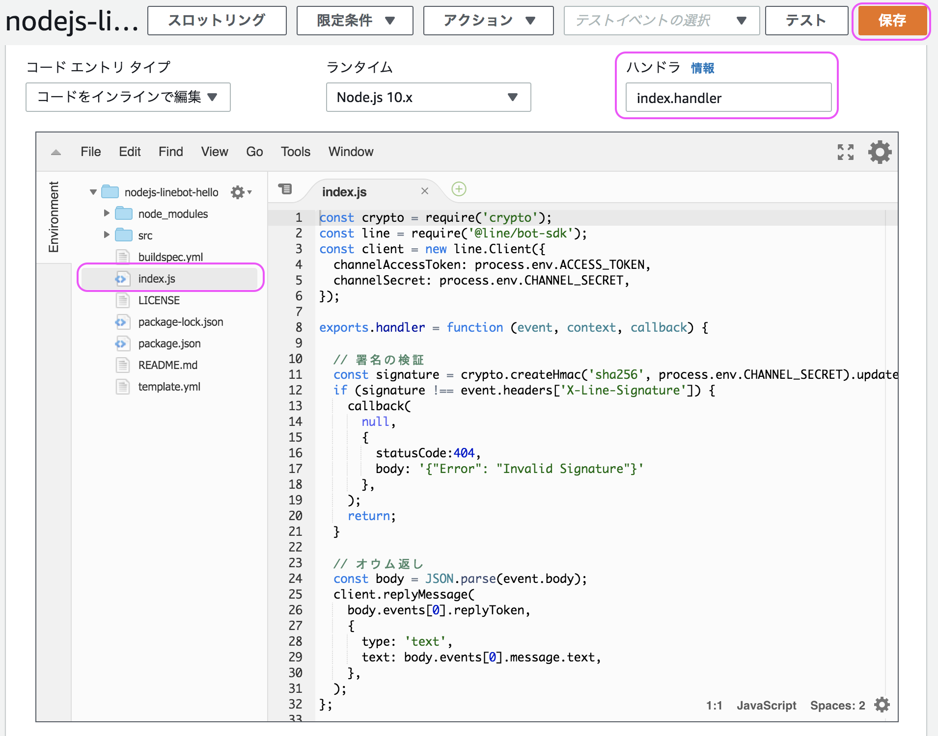Open the editor preferences gear icon
The image size is (938, 736).
click(x=879, y=152)
